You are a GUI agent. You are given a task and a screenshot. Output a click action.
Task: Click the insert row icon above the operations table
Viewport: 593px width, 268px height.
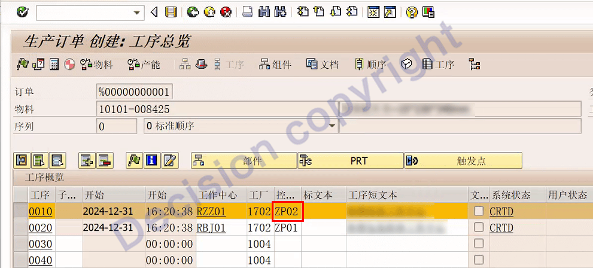click(x=87, y=160)
